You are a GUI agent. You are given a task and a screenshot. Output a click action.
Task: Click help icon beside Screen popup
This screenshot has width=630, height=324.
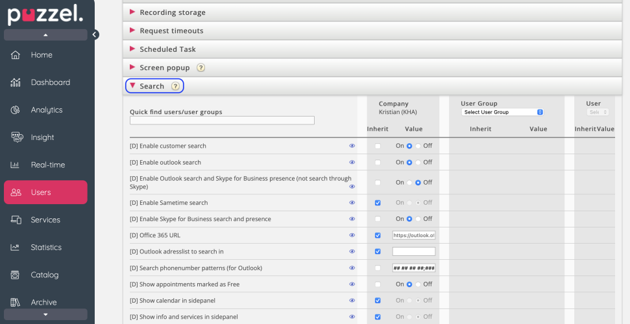click(200, 67)
